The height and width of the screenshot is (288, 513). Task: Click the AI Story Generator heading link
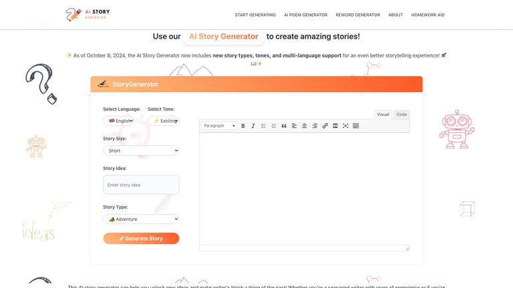224,37
